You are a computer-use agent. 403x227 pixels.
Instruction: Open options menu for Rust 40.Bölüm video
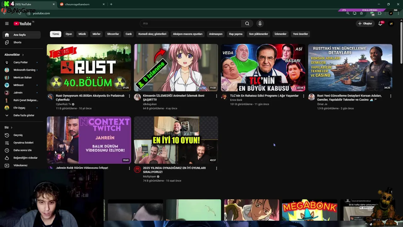(129, 96)
